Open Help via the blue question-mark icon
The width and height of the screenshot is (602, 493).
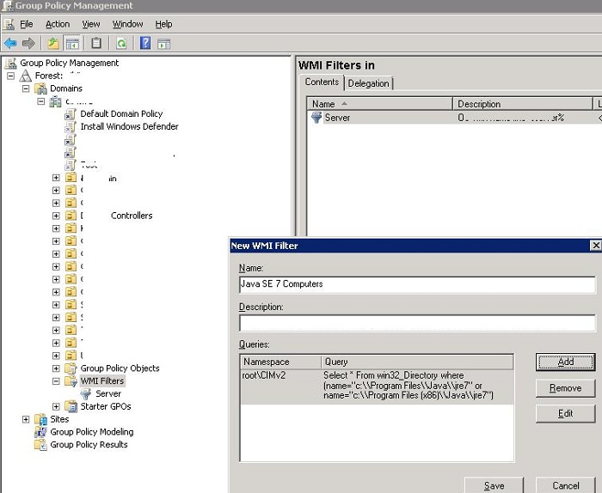pos(145,43)
